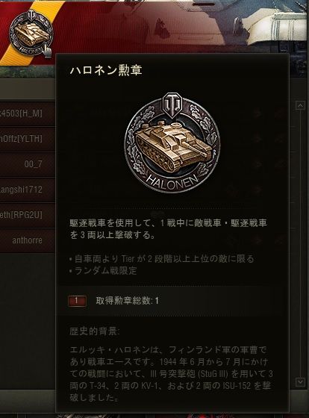Click the small Halonen medal in the banner
The height and width of the screenshot is (418, 309).
point(31,33)
